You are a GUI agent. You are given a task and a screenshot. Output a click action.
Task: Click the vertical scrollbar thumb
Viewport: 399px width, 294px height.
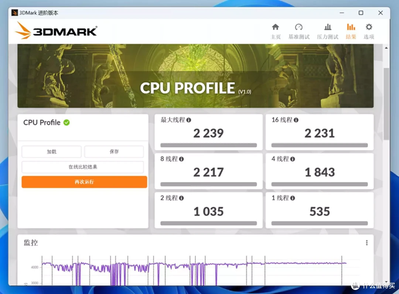click(386, 104)
